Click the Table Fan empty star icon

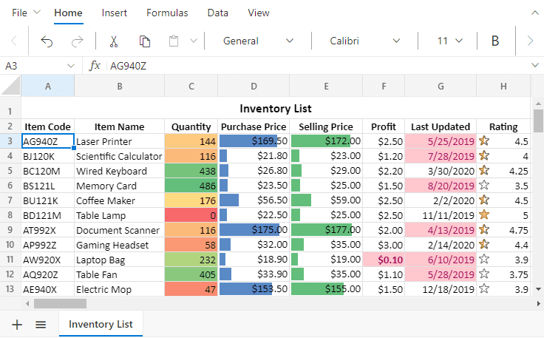[x=484, y=274]
